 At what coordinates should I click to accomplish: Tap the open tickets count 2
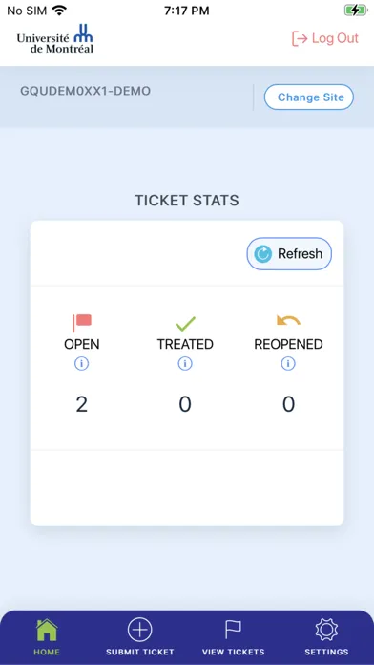tap(82, 404)
